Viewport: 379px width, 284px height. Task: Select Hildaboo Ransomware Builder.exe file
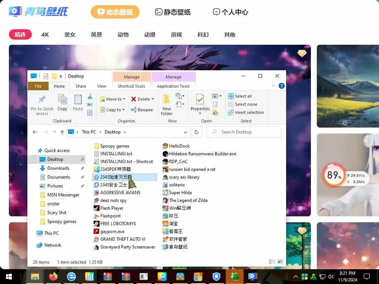point(199,154)
